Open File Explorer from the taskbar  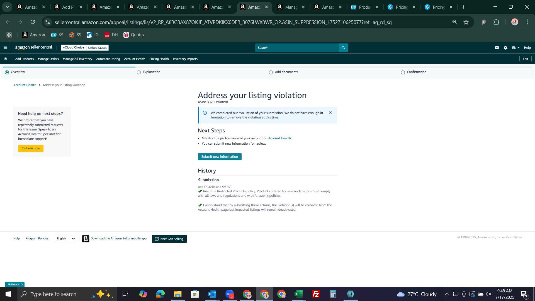pyautogui.click(x=177, y=294)
